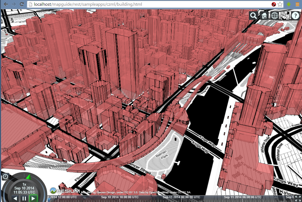The height and width of the screenshot is (202, 302).
Task: Click the 1x speed label
Action: [24, 184]
